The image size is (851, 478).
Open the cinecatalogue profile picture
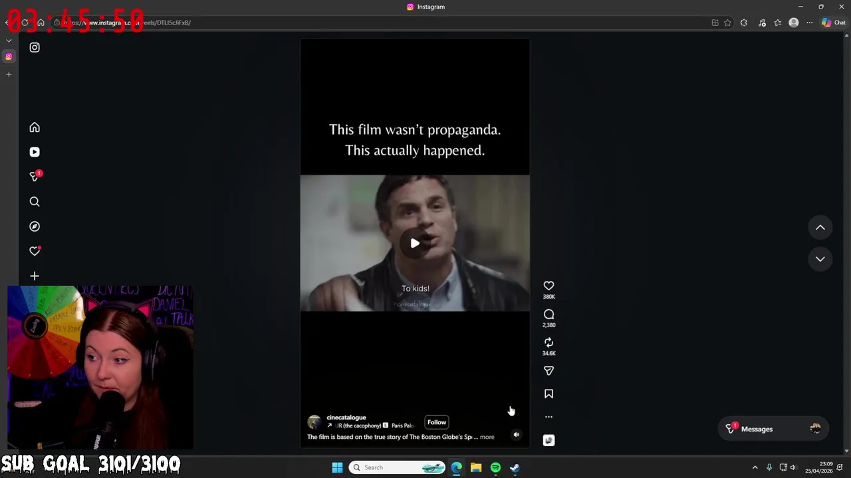pos(314,422)
